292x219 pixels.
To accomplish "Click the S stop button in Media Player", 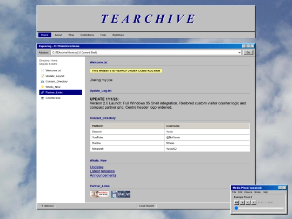I will 242,202.
